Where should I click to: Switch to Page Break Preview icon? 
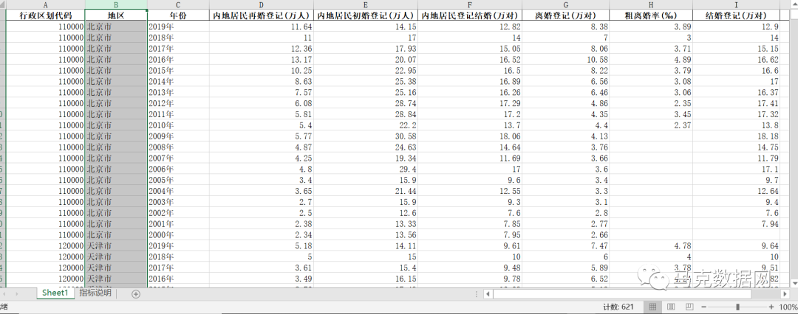tap(689, 307)
